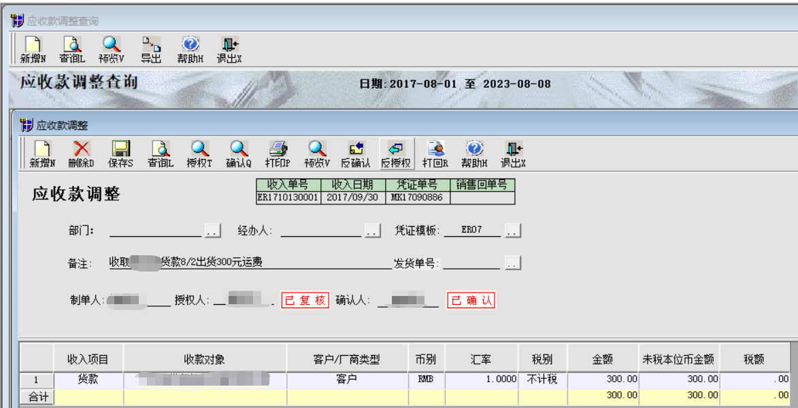Click the 客户/厂商类型 column header

point(347,359)
